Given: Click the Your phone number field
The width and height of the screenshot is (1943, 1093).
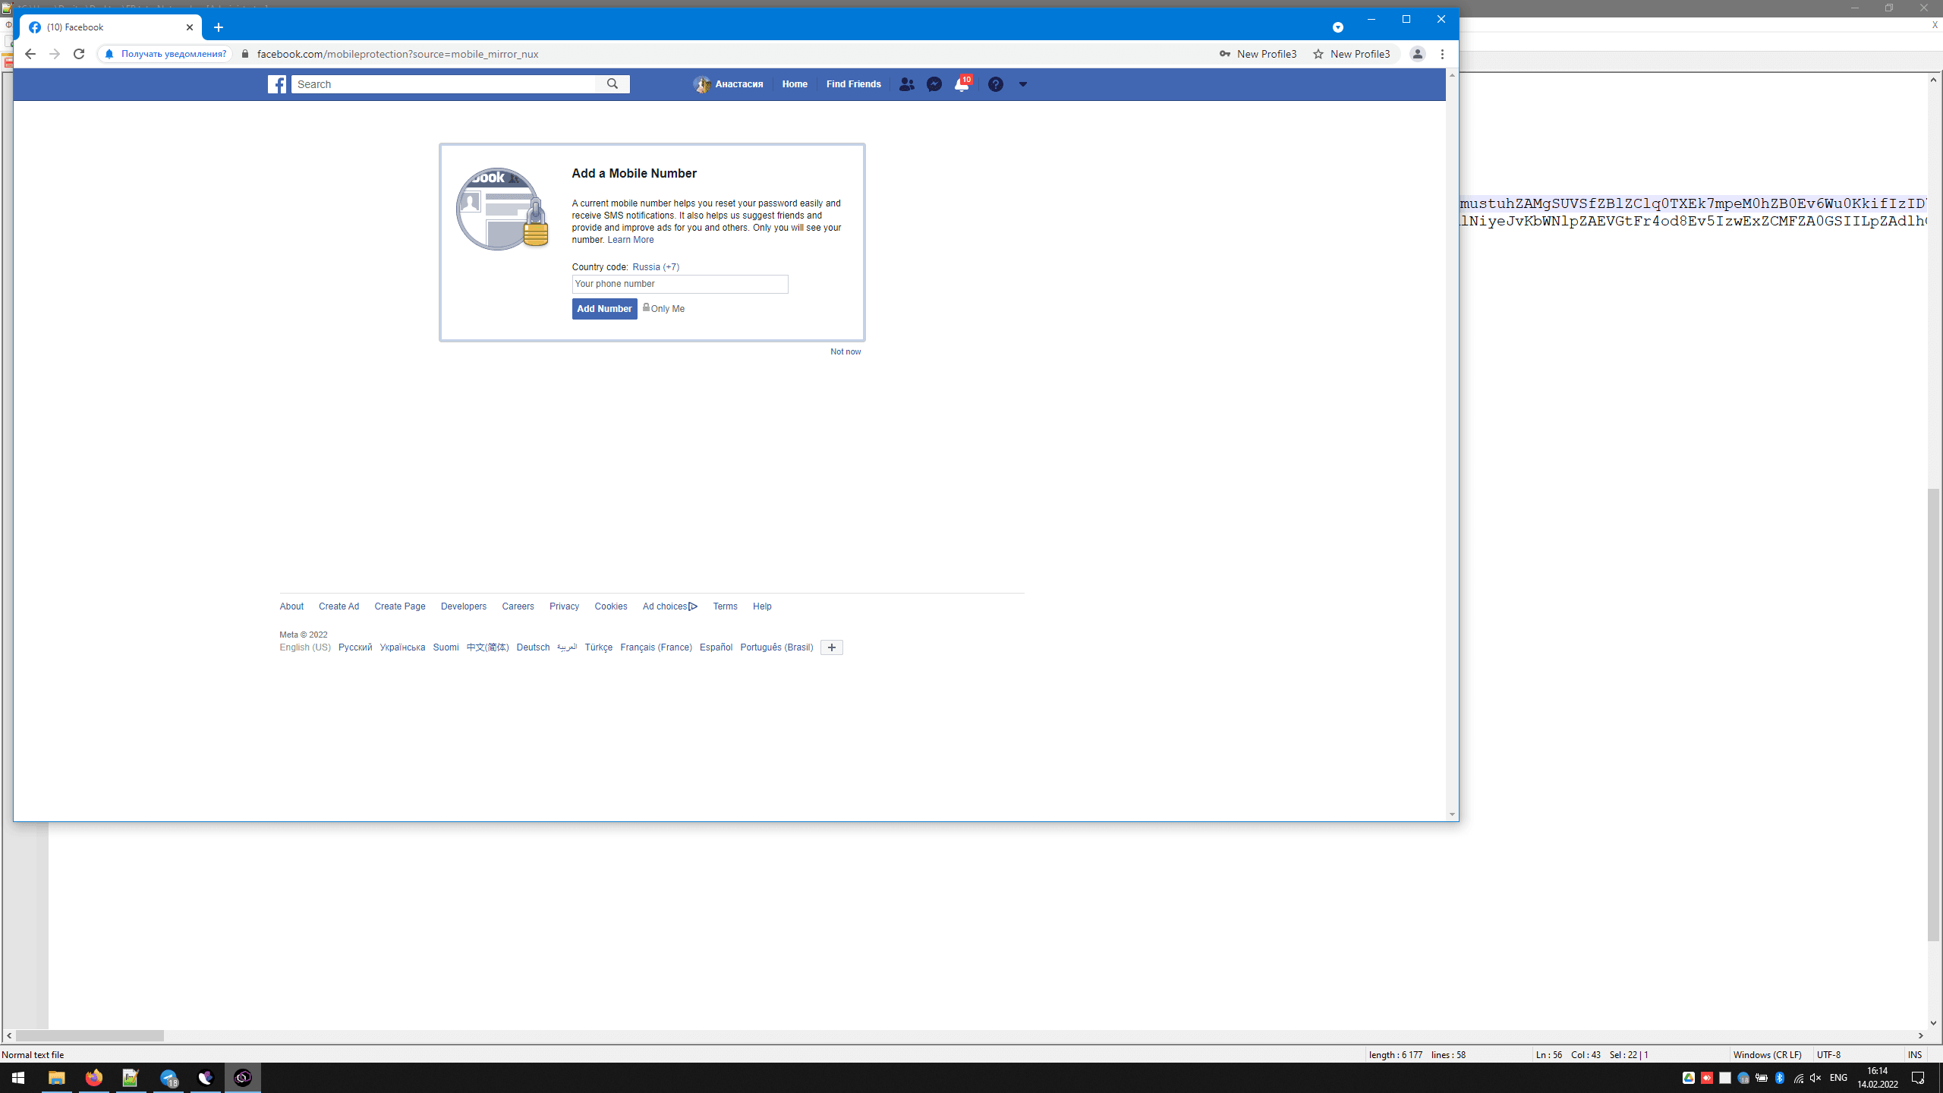Looking at the screenshot, I should coord(680,284).
